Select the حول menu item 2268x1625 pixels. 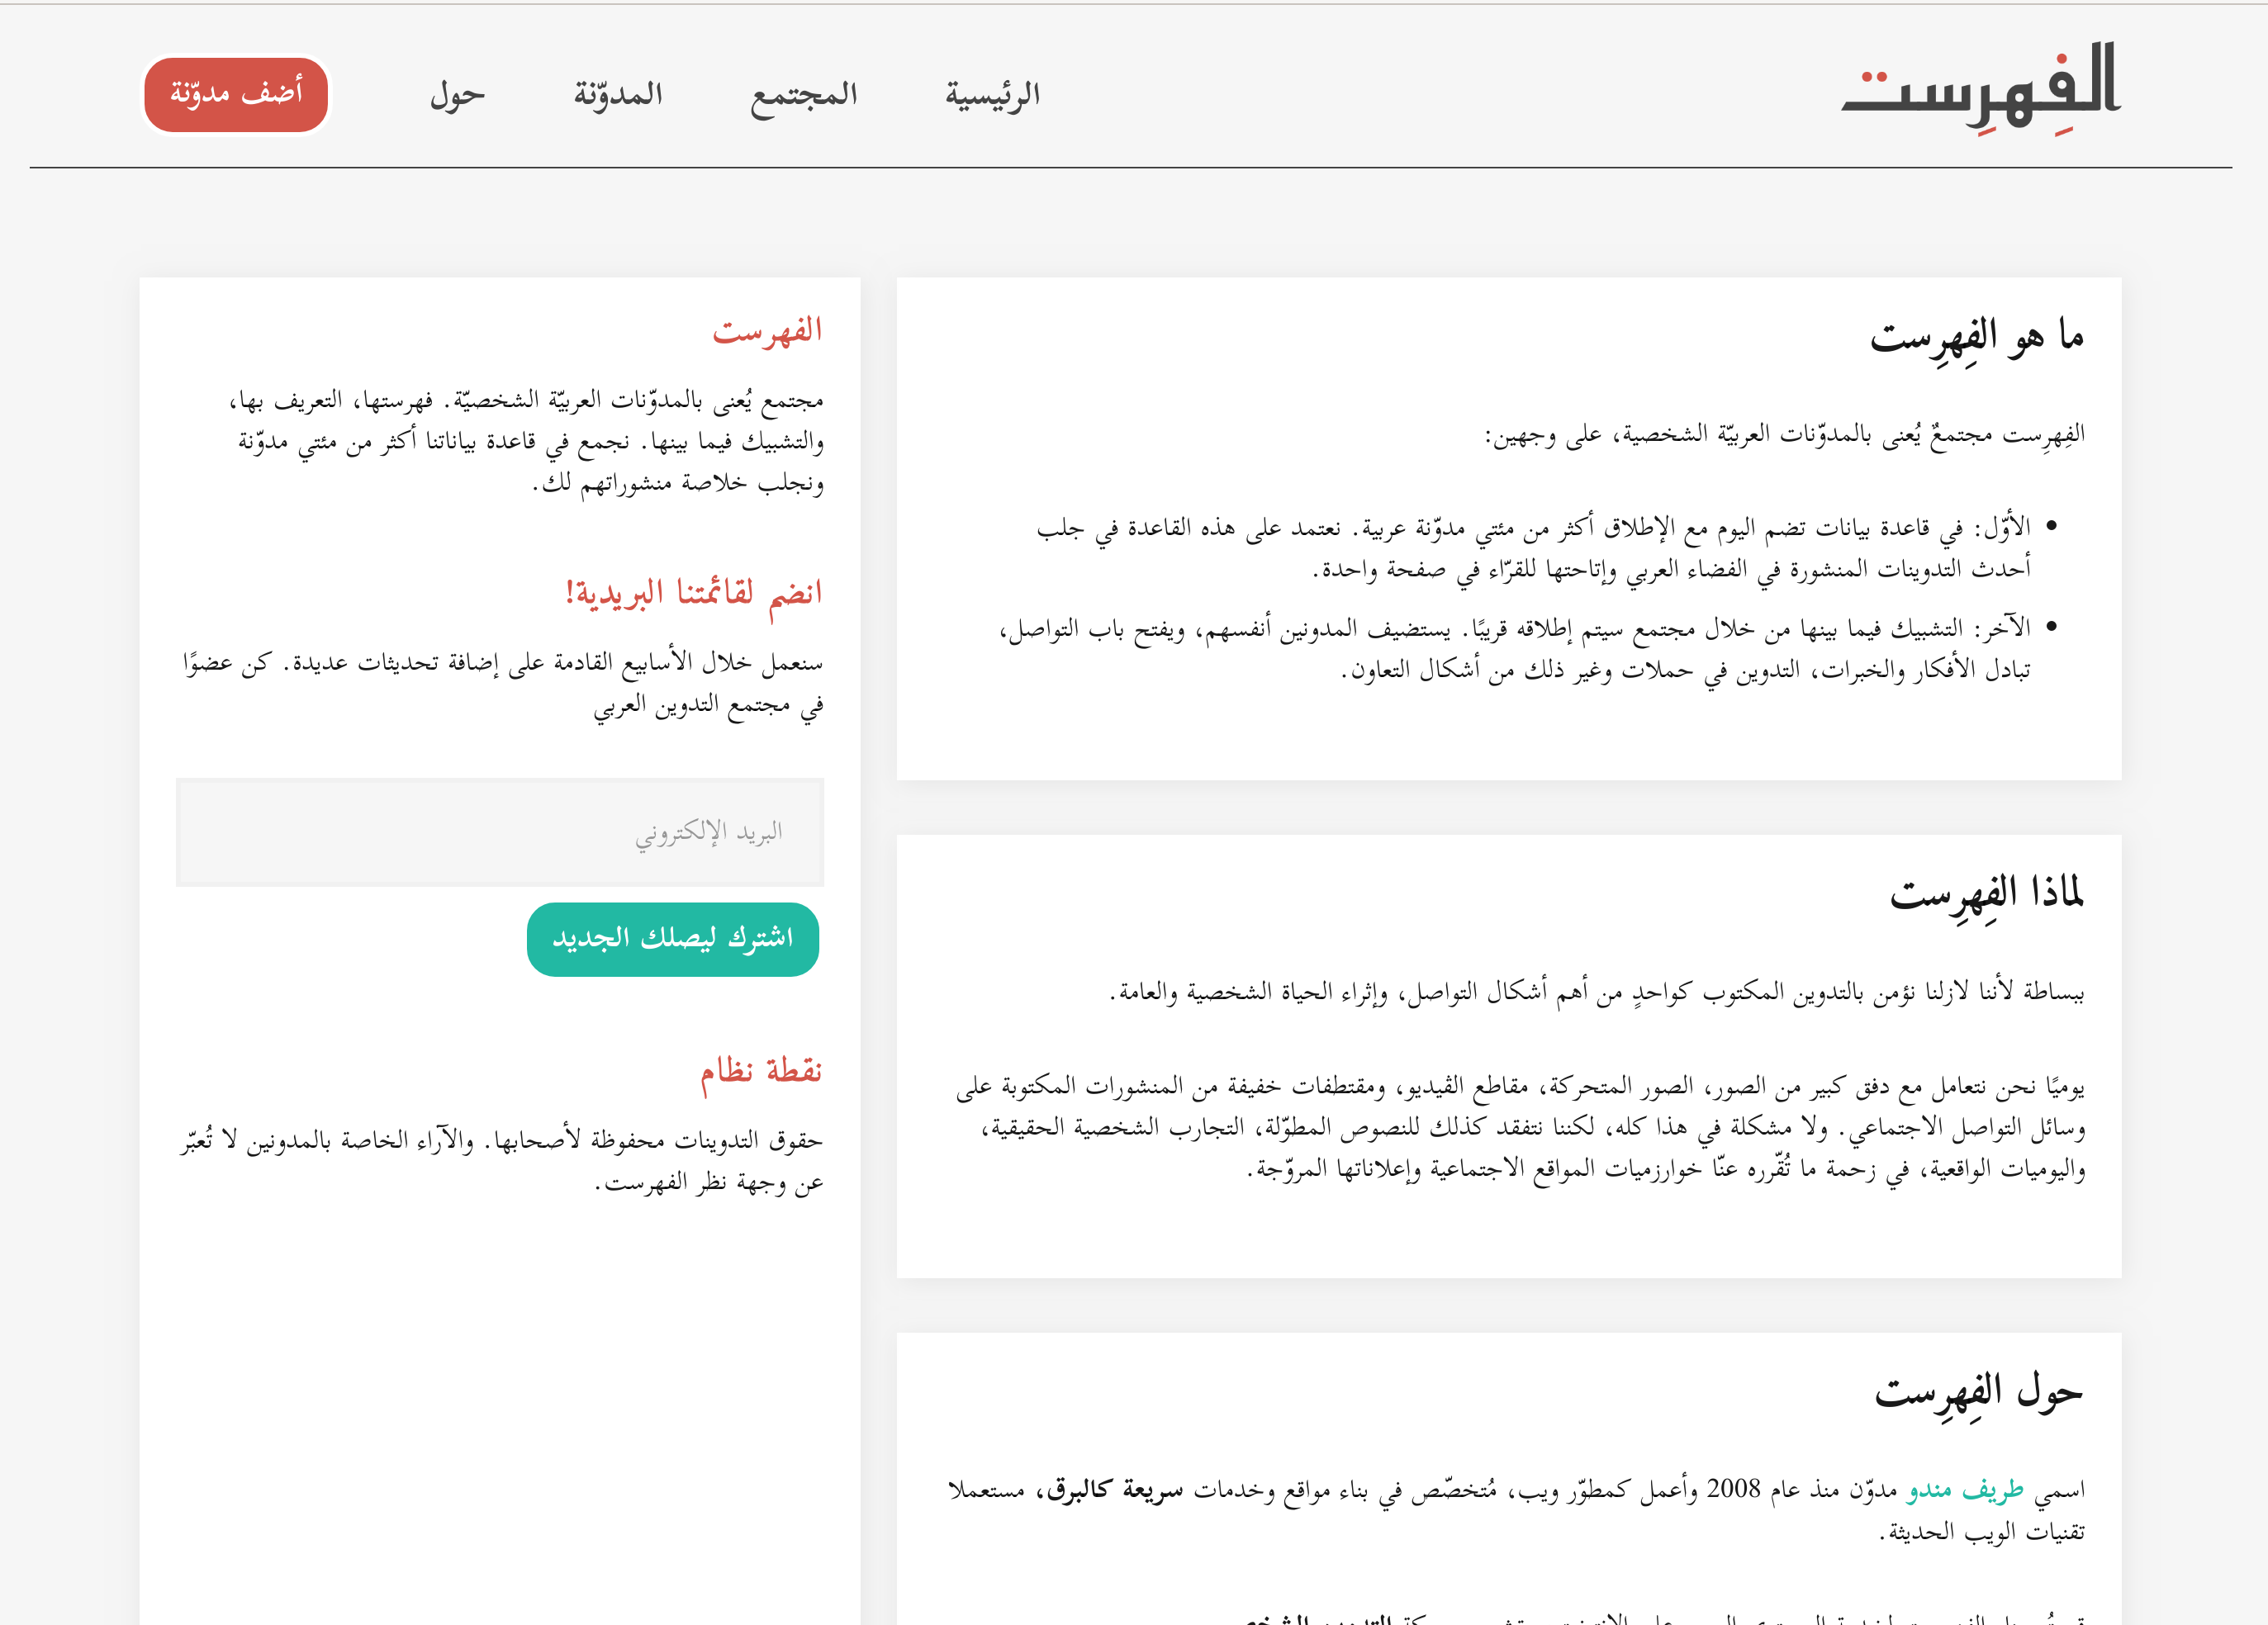[457, 95]
